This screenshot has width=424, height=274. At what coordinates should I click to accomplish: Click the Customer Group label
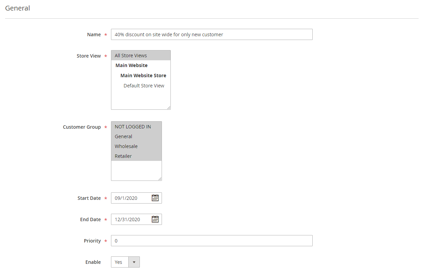pos(82,127)
